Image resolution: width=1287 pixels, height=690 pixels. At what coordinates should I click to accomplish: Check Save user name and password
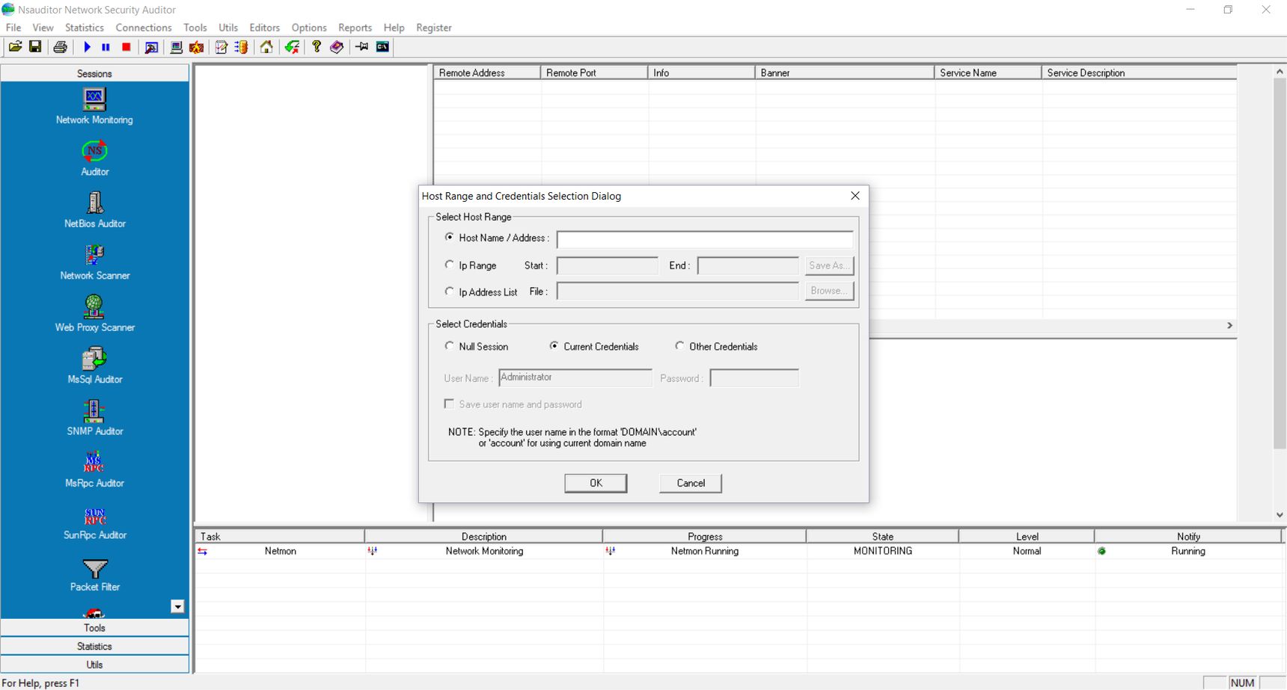[449, 404]
